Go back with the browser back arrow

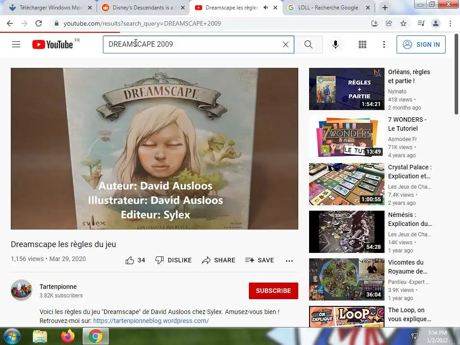(10, 23)
